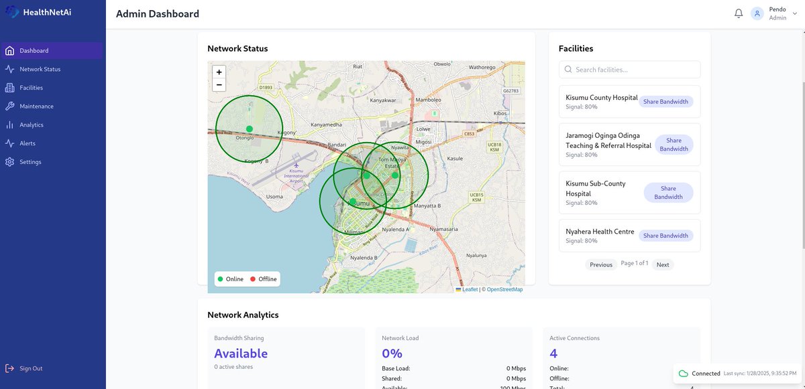Click the HealthNetAi brand name
805x389 pixels.
(47, 12)
